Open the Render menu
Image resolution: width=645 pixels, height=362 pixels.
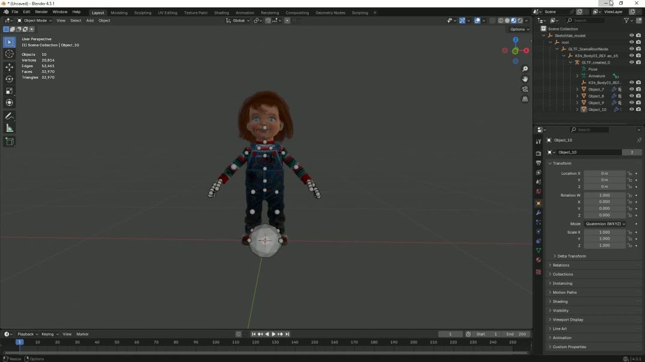click(x=41, y=12)
